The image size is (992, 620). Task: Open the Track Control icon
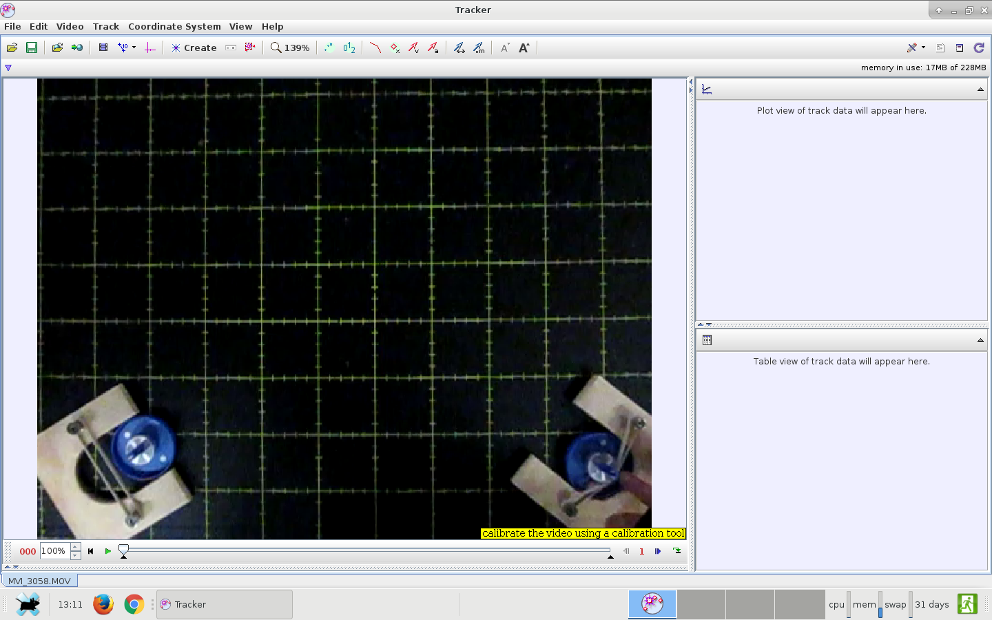point(231,48)
